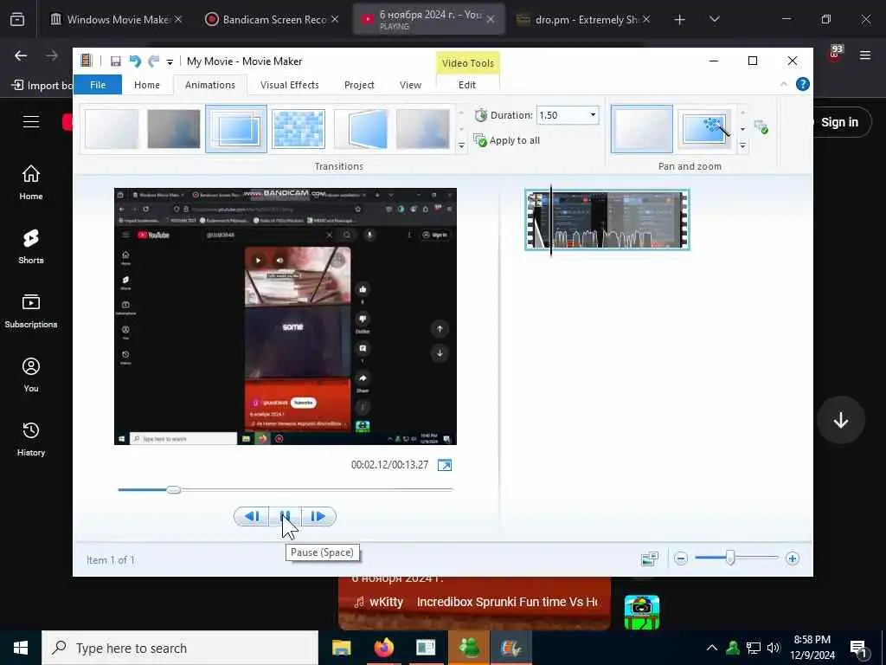The height and width of the screenshot is (665, 886).
Task: Go to YouTube Home in sidebar
Action: pyautogui.click(x=31, y=182)
